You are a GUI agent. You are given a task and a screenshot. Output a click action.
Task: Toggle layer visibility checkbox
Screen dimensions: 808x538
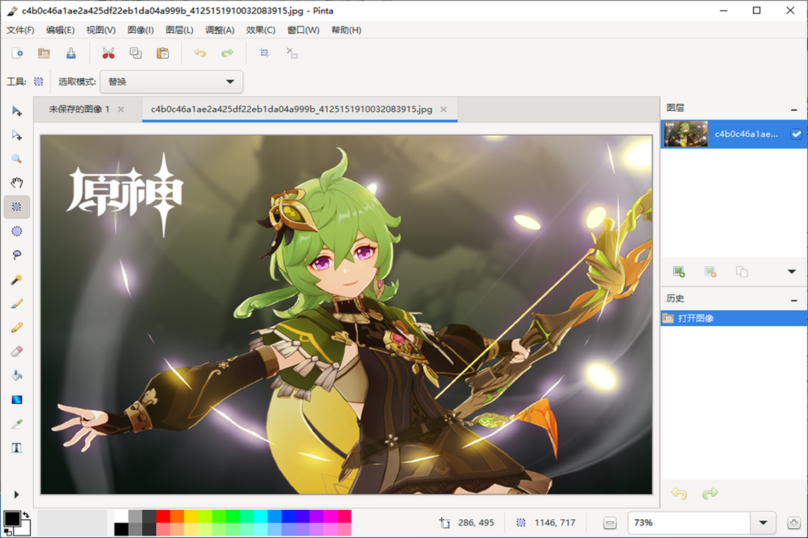click(x=797, y=134)
